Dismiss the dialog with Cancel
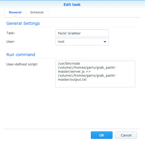 126,135
